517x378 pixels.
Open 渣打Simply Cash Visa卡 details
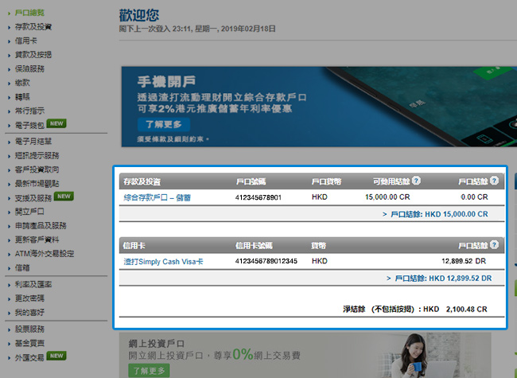(x=163, y=261)
